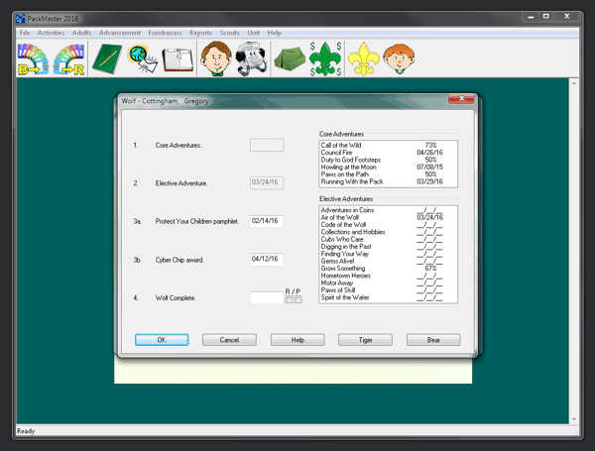595x451 pixels.
Task: Select Finding Your Way elective
Action: pos(388,254)
